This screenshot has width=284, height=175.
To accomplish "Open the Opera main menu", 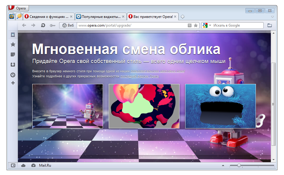I will [x=18, y=8].
